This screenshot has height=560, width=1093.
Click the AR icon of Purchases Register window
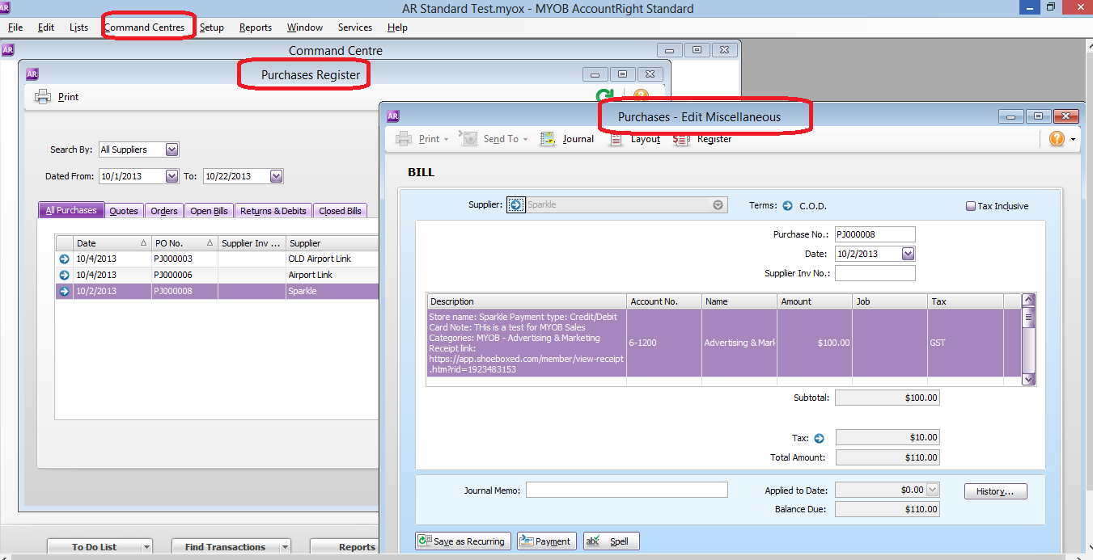(x=32, y=74)
